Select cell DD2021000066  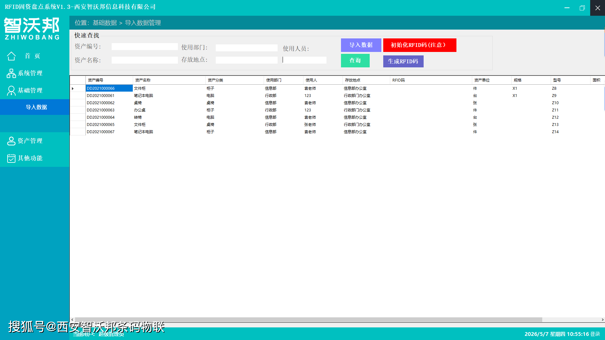[x=109, y=88]
